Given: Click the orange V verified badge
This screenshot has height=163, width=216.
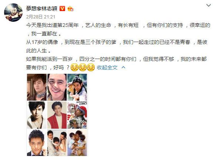Looking at the screenshot, I should (x=62, y=8).
